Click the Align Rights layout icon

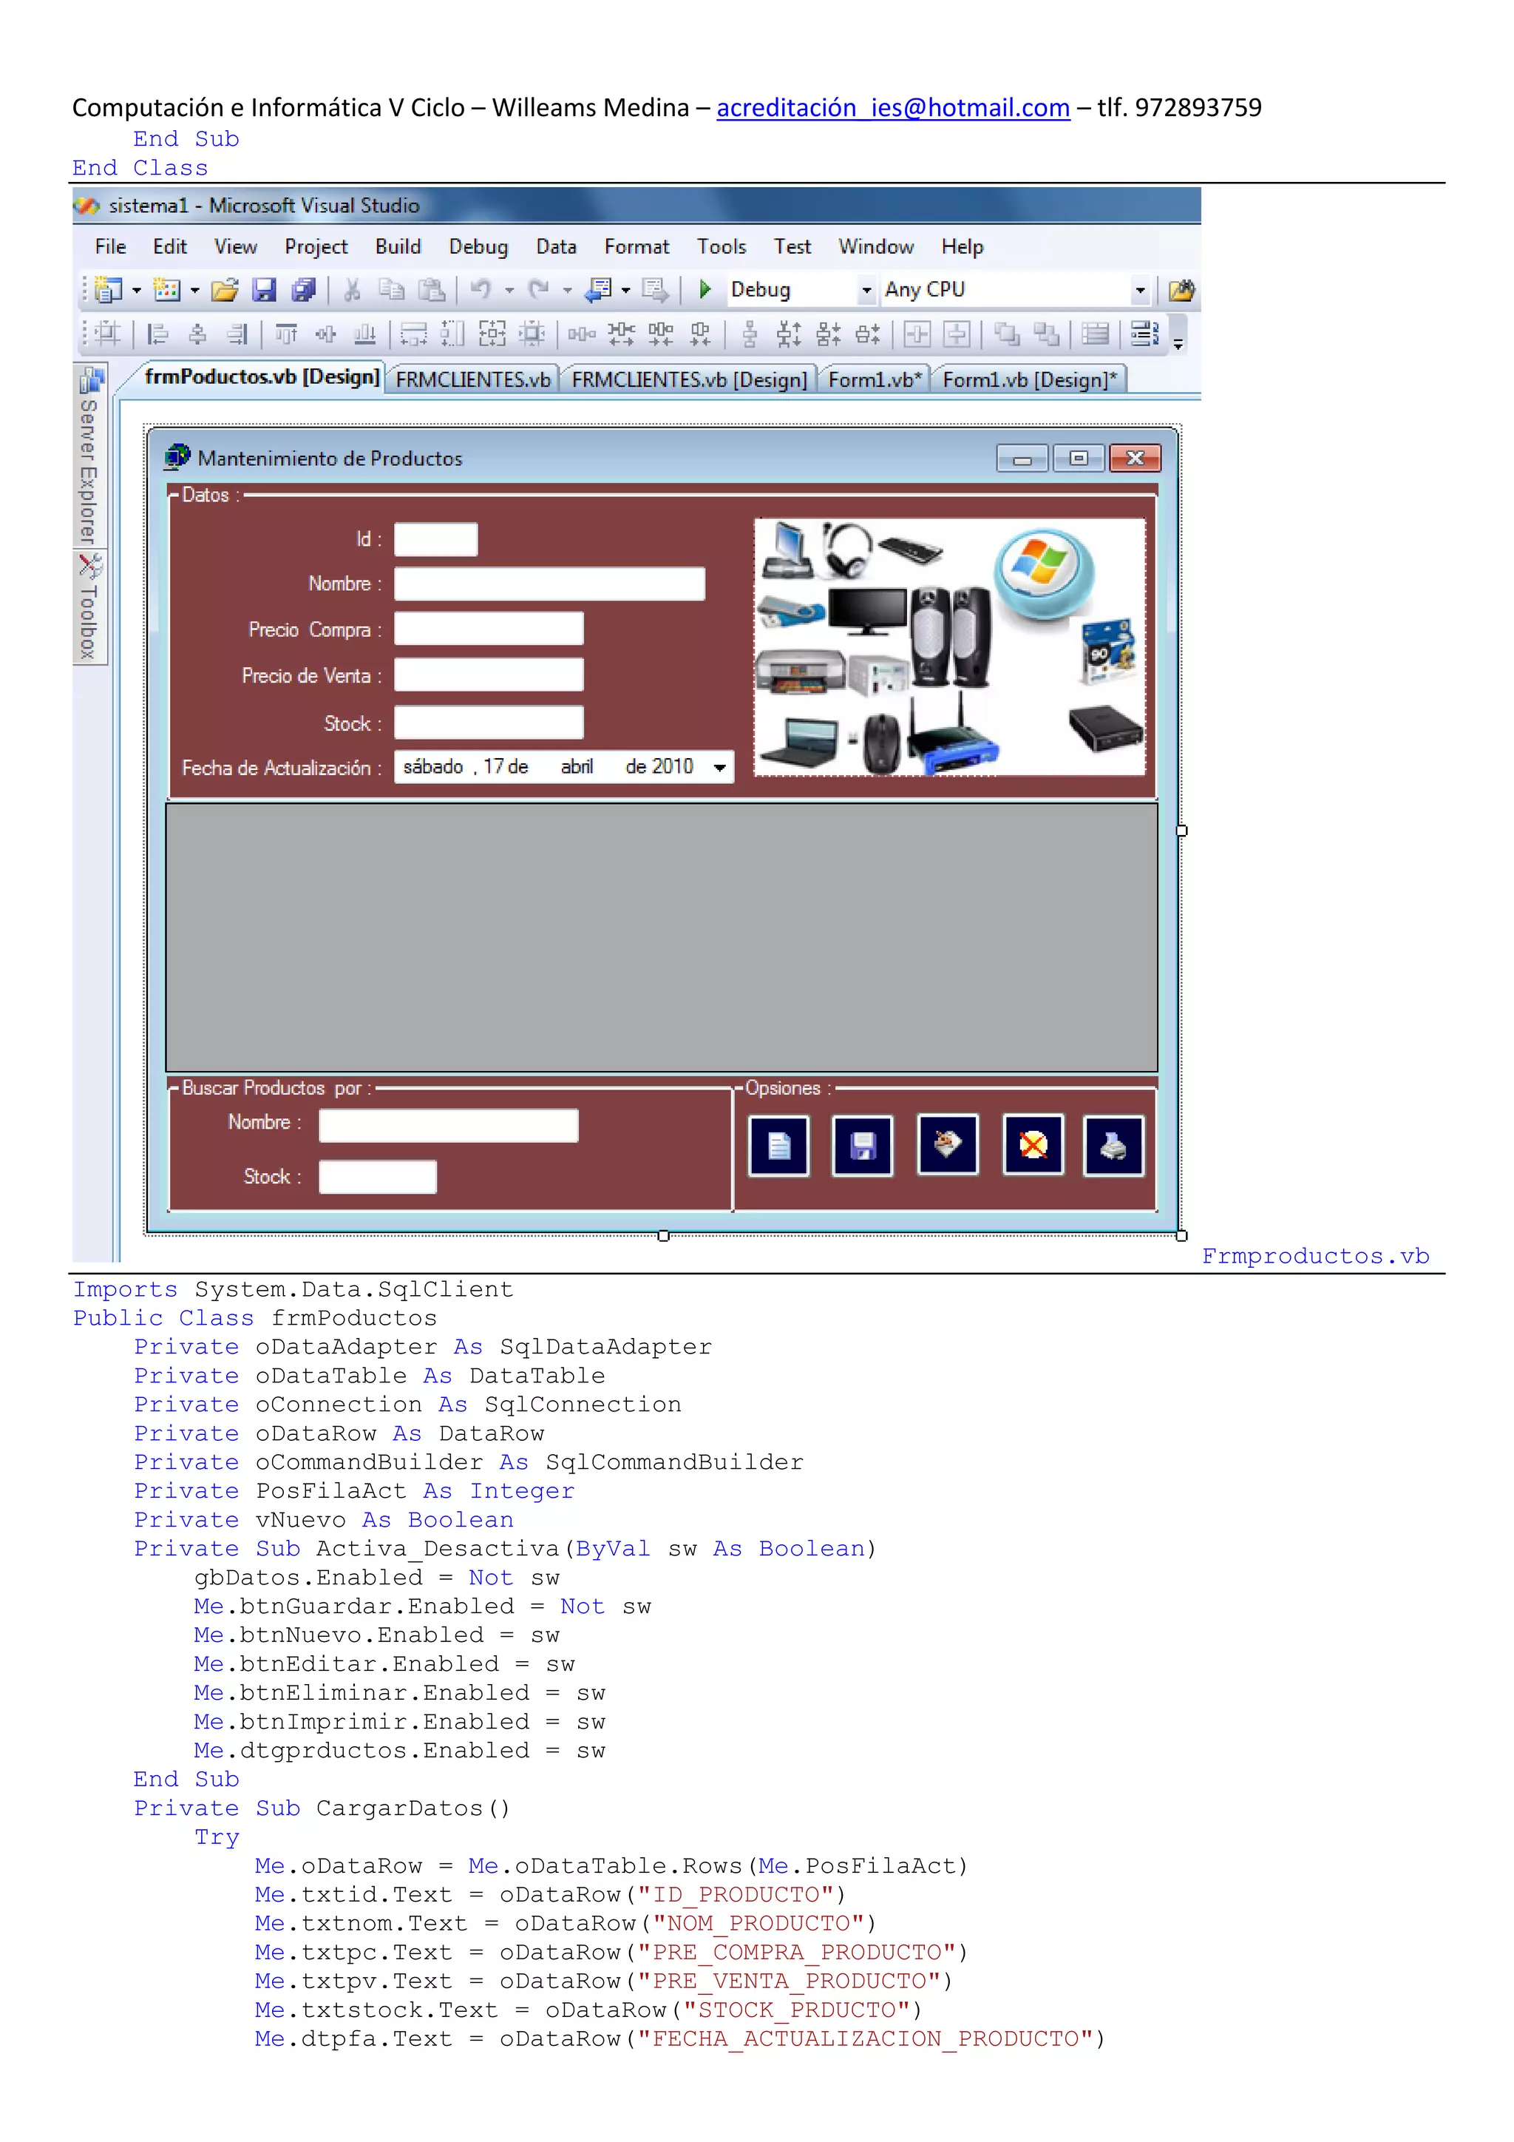(237, 334)
